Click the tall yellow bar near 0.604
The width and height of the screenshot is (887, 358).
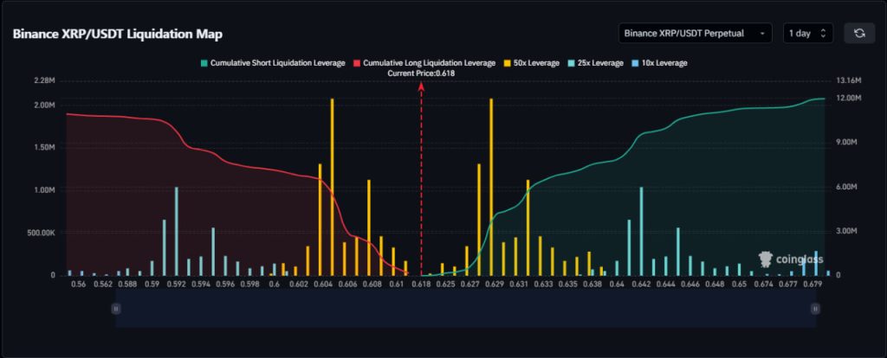[x=332, y=187]
